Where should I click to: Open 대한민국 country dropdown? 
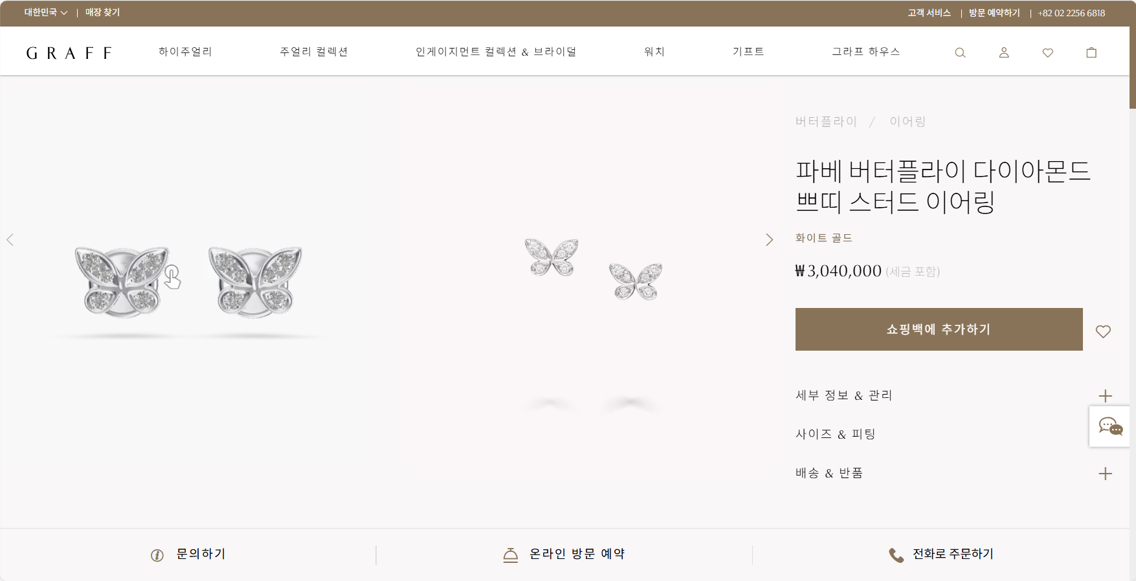[46, 12]
